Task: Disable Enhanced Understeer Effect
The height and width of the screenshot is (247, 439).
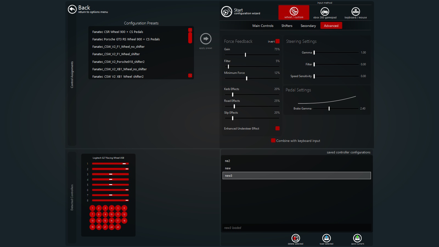Action: click(277, 128)
